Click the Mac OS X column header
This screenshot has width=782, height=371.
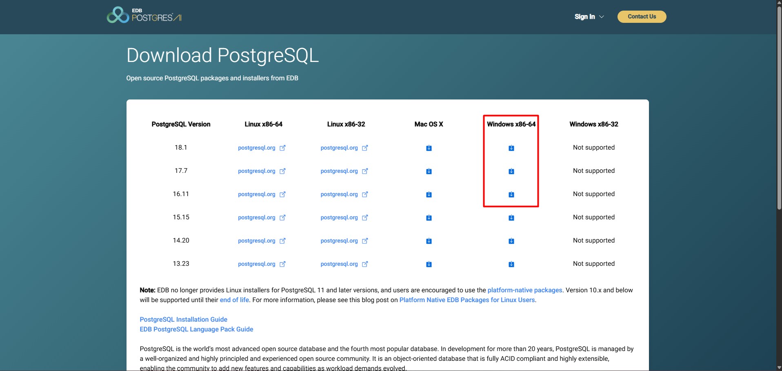point(429,124)
